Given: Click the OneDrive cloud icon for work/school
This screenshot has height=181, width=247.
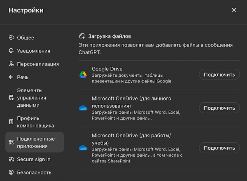Looking at the screenshot, I should (83, 148).
